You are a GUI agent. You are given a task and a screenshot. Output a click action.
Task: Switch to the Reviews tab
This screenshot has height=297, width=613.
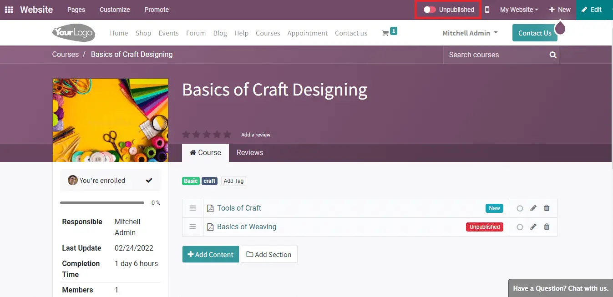click(x=250, y=153)
